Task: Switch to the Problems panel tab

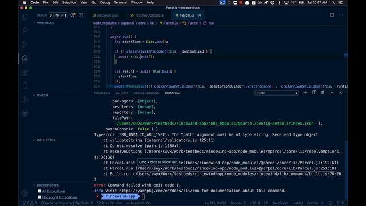Action: tap(102, 93)
